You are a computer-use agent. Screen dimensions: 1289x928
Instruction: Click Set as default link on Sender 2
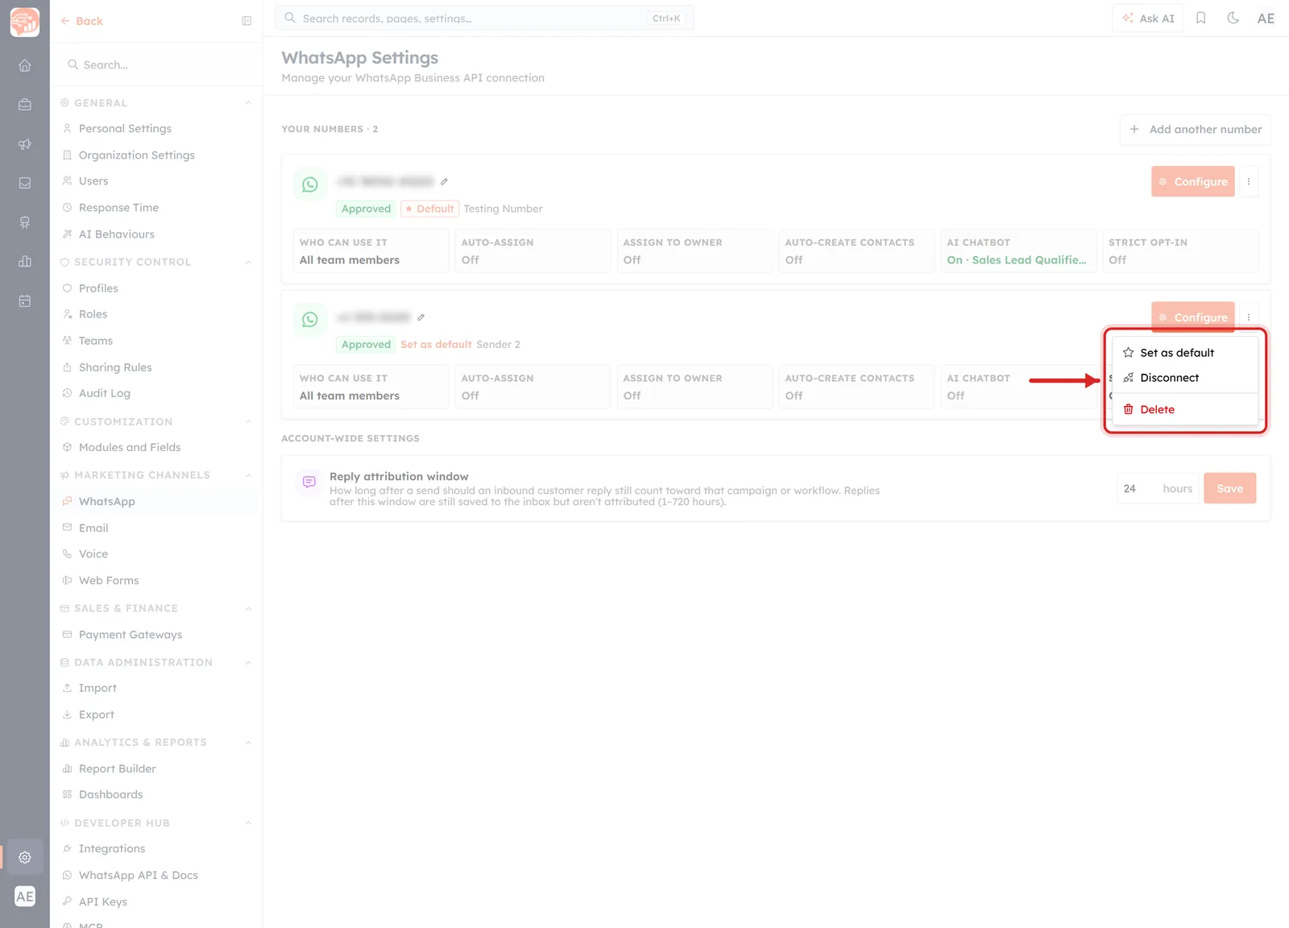pos(436,345)
